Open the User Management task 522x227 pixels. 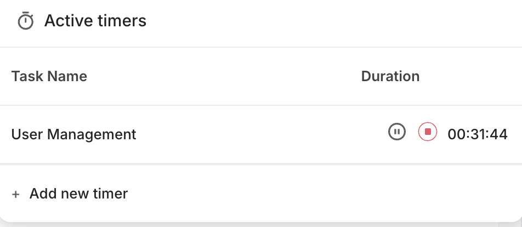click(73, 134)
